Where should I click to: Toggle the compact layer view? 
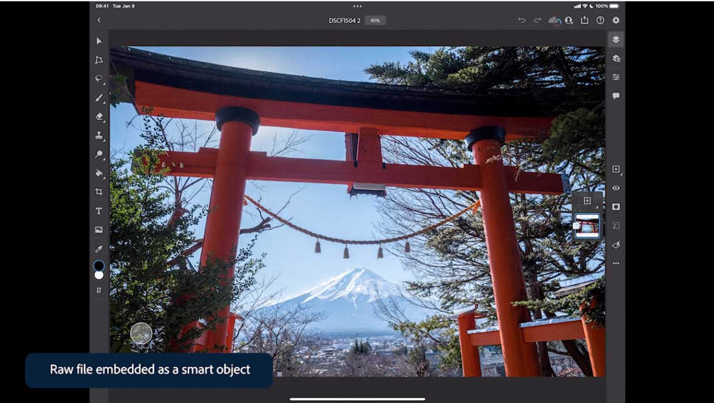pos(616,39)
